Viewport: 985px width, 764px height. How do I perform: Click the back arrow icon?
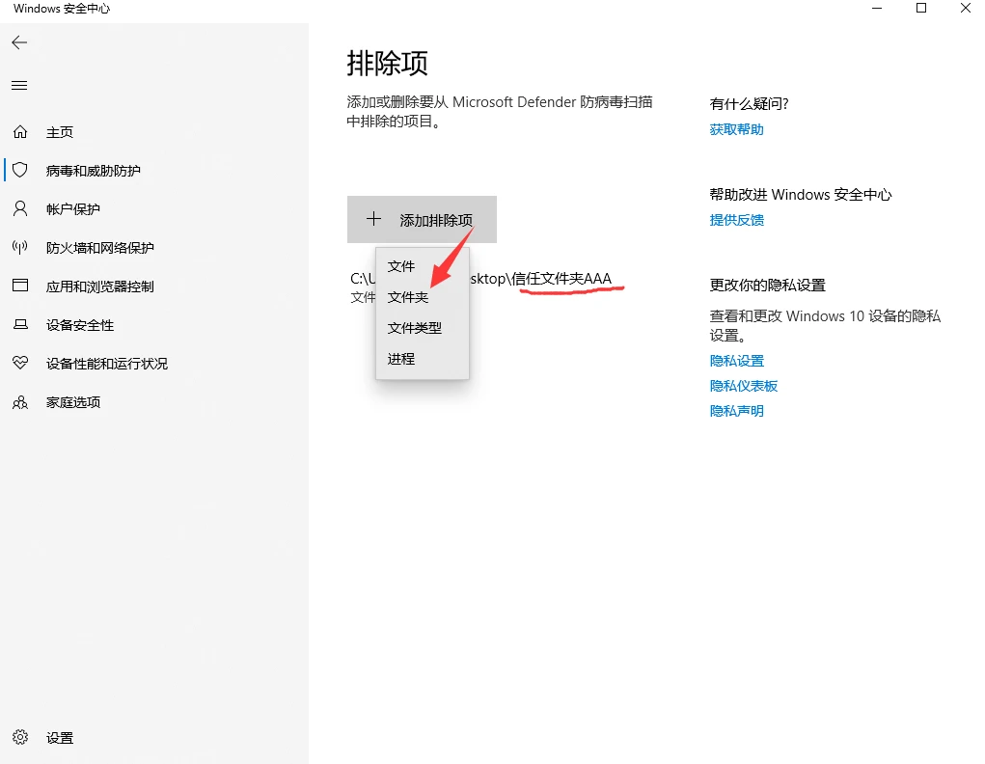(19, 42)
